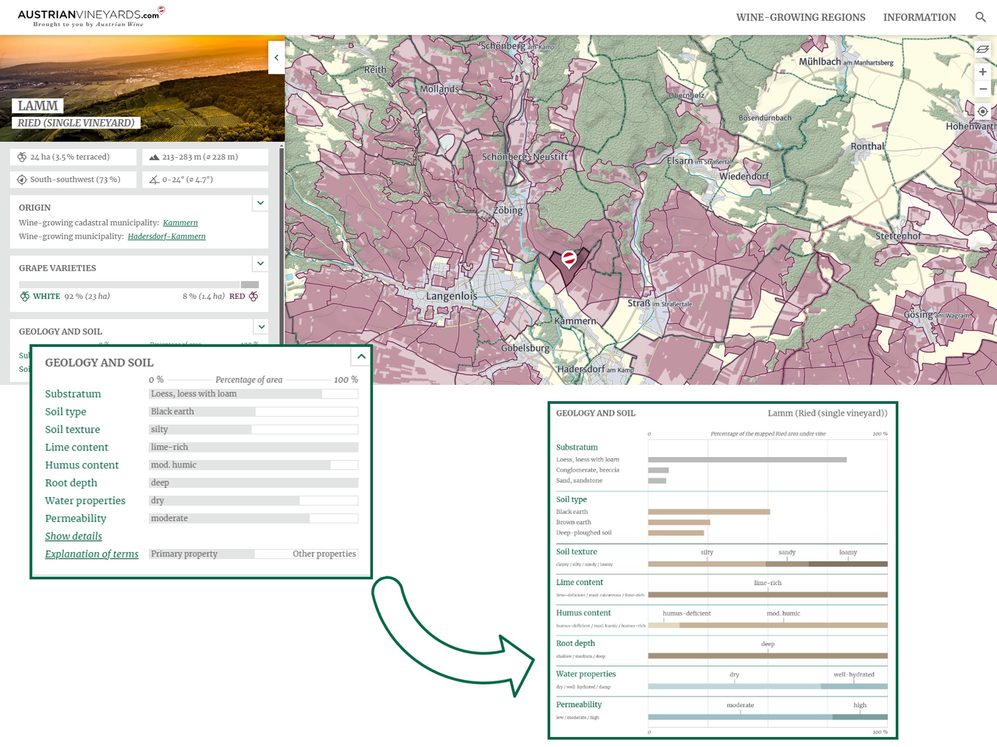The height and width of the screenshot is (747, 997).
Task: Click the Lamm vineyard header photo
Action: (142, 88)
